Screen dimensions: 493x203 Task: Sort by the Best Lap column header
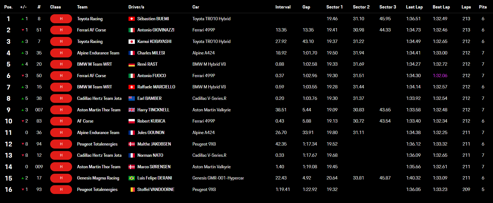click(441, 7)
